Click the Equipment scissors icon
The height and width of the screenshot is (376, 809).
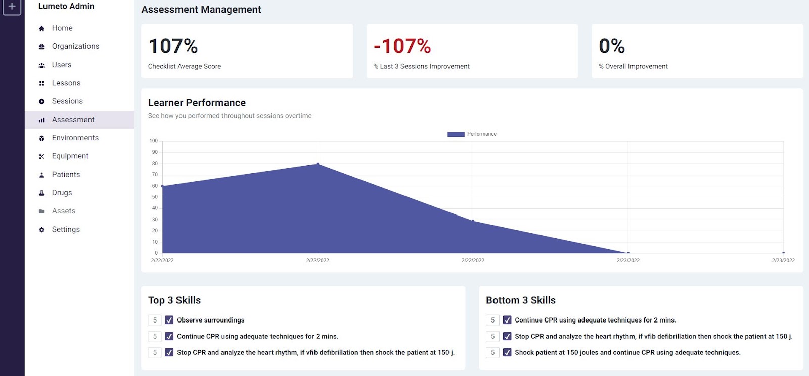pyautogui.click(x=42, y=156)
